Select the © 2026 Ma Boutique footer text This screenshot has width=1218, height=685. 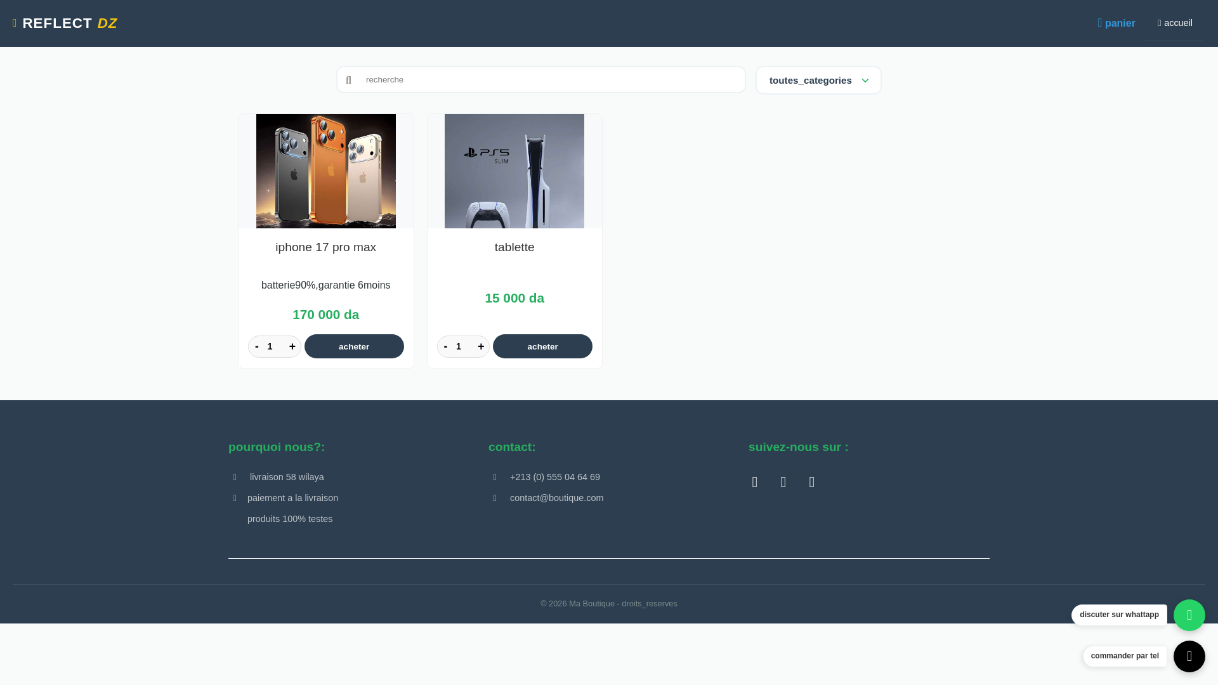coord(609,604)
